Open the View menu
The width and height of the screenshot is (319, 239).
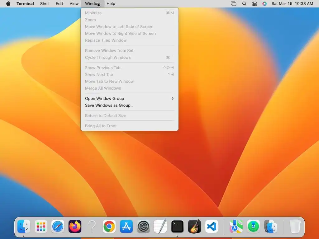pyautogui.click(x=74, y=4)
